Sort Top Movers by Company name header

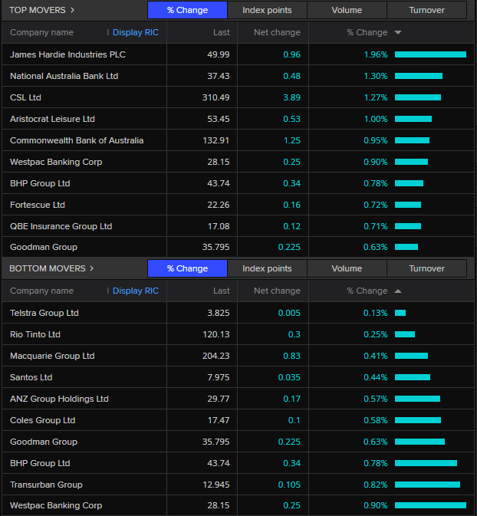click(x=42, y=32)
